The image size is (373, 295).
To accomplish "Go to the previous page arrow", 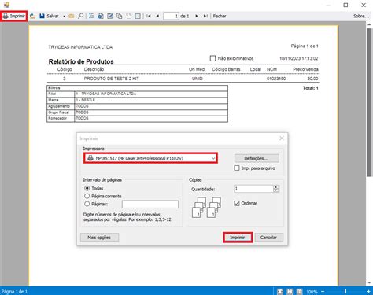I will [157, 16].
